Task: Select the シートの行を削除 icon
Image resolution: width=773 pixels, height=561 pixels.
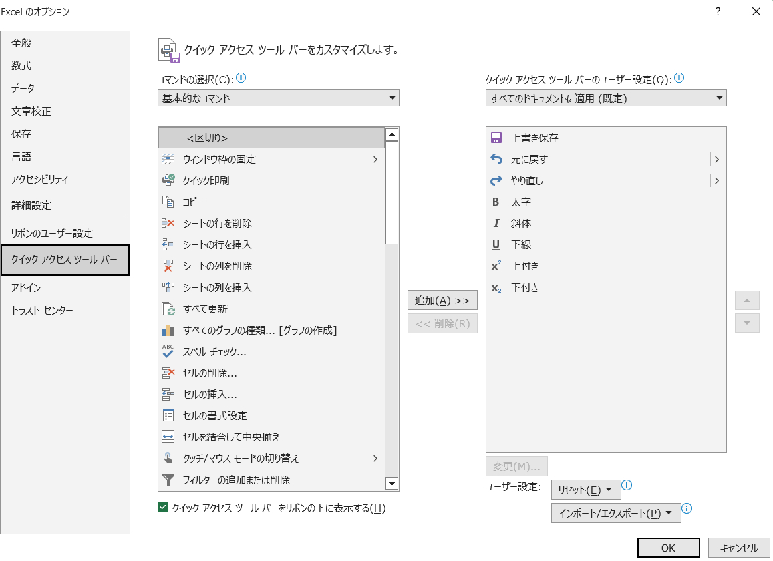Action: click(x=168, y=223)
